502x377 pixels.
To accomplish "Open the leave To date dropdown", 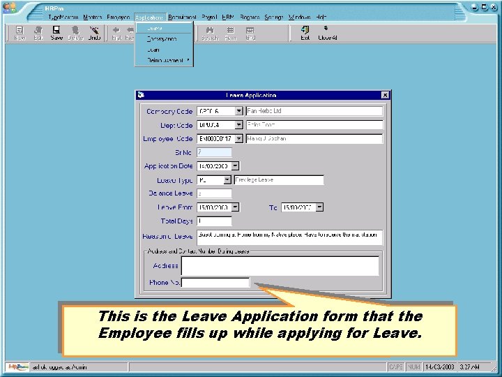I will [319, 207].
